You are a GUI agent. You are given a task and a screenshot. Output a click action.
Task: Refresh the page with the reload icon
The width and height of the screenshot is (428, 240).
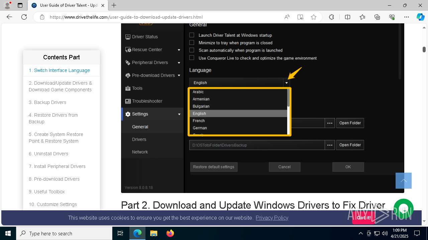point(24,17)
